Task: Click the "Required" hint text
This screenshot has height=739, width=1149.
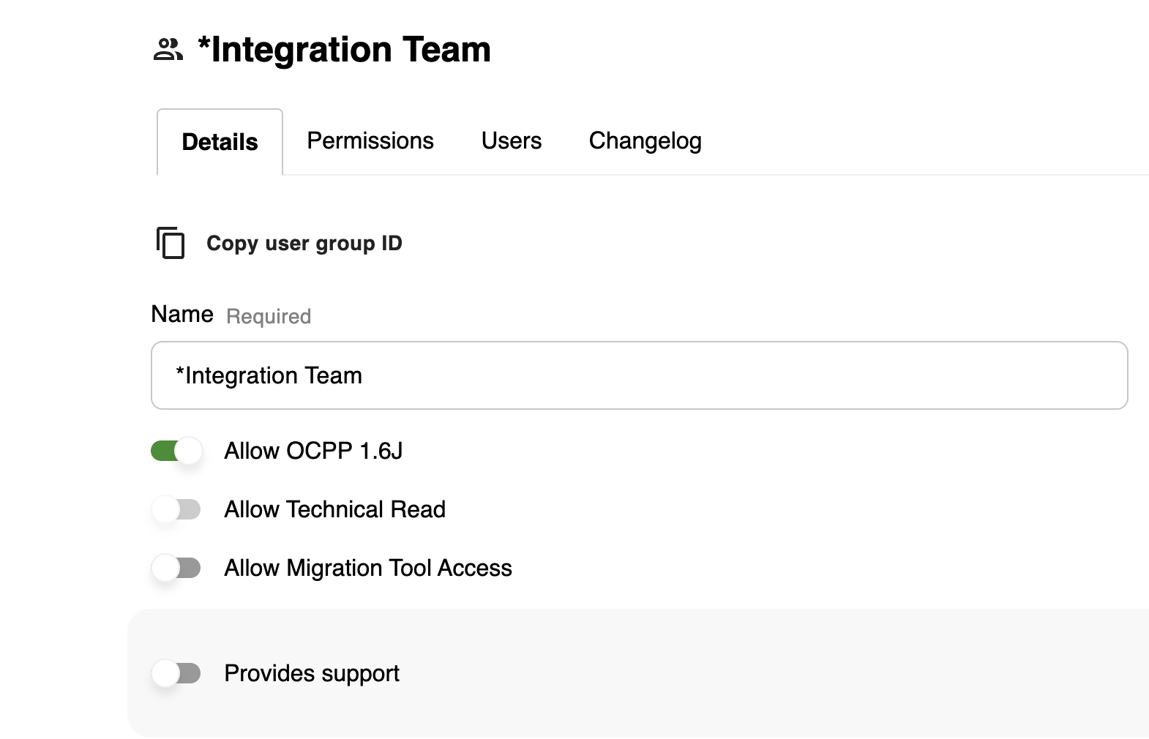Action: point(269,316)
